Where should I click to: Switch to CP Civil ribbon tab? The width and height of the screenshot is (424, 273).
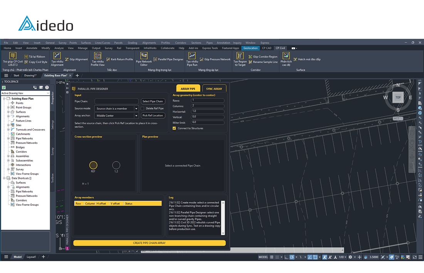[x=280, y=48]
